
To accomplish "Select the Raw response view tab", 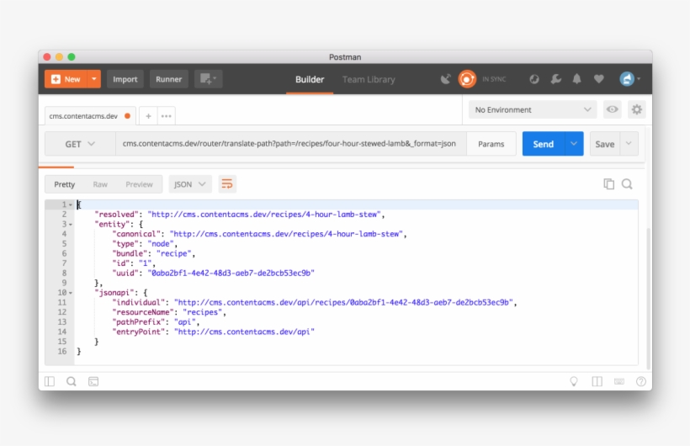I will tap(100, 184).
